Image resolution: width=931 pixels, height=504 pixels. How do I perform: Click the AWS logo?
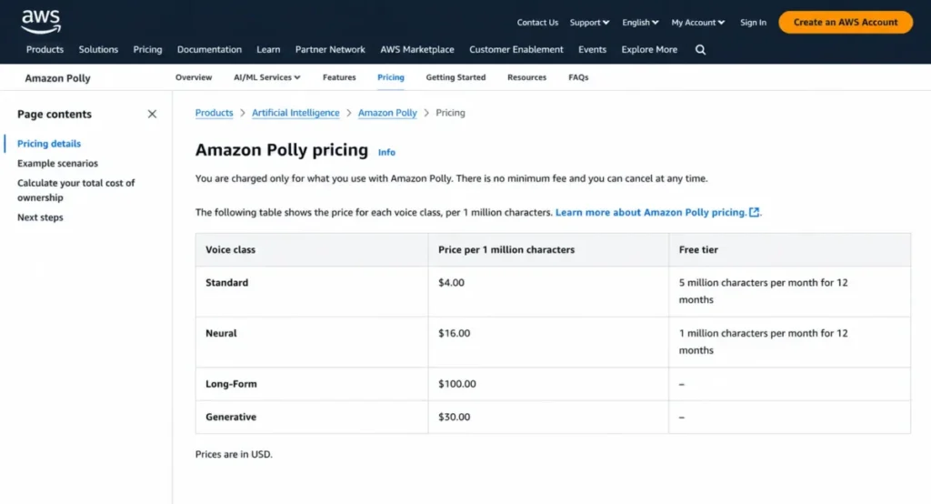pyautogui.click(x=41, y=22)
